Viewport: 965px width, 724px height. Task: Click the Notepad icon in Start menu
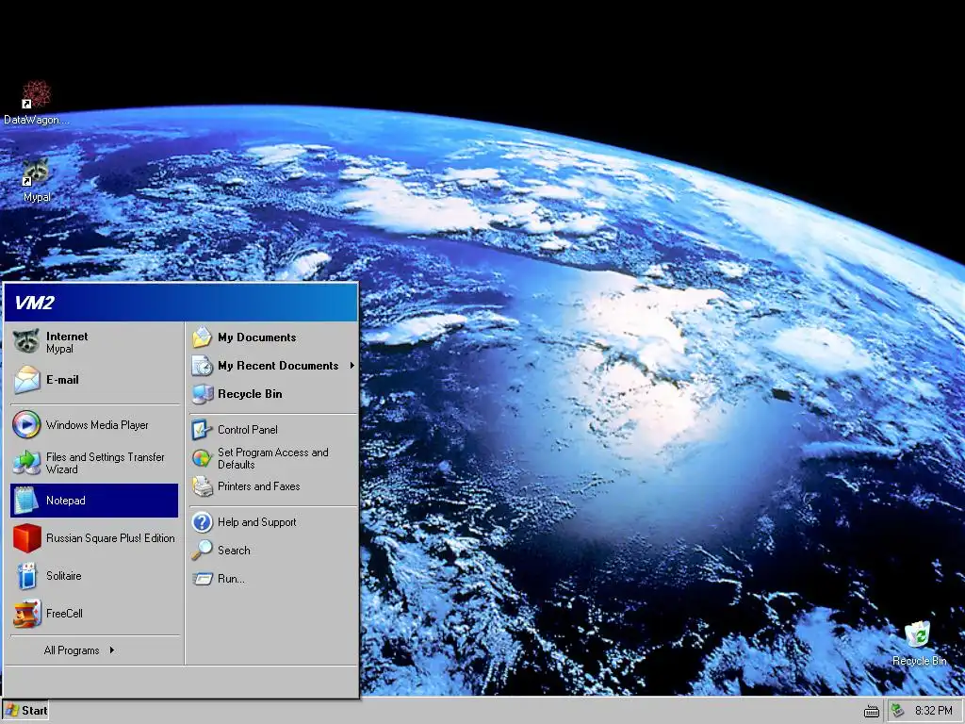(26, 501)
